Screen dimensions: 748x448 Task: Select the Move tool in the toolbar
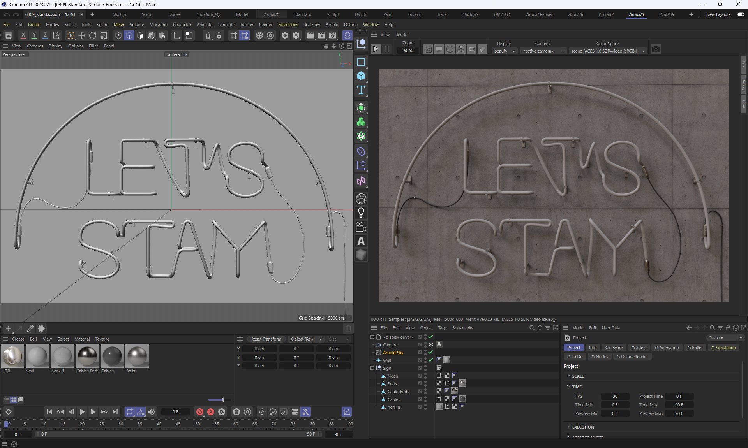pos(82,35)
